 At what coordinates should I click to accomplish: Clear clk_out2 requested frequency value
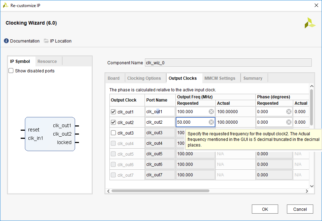211,122
